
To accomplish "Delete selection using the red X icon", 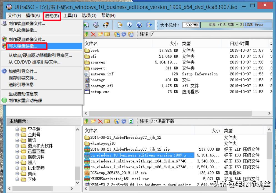I will click(x=93, y=34).
